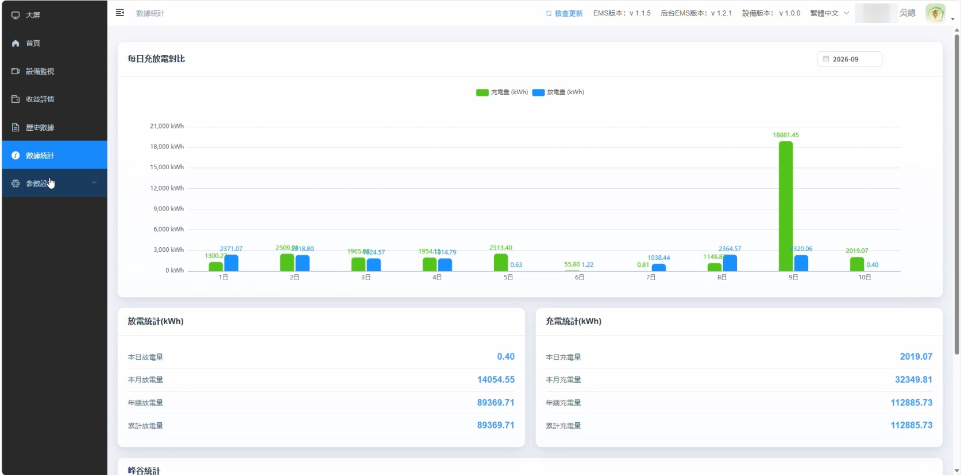Go to 首頁 via the home icon
961x475 pixels.
pyautogui.click(x=16, y=43)
